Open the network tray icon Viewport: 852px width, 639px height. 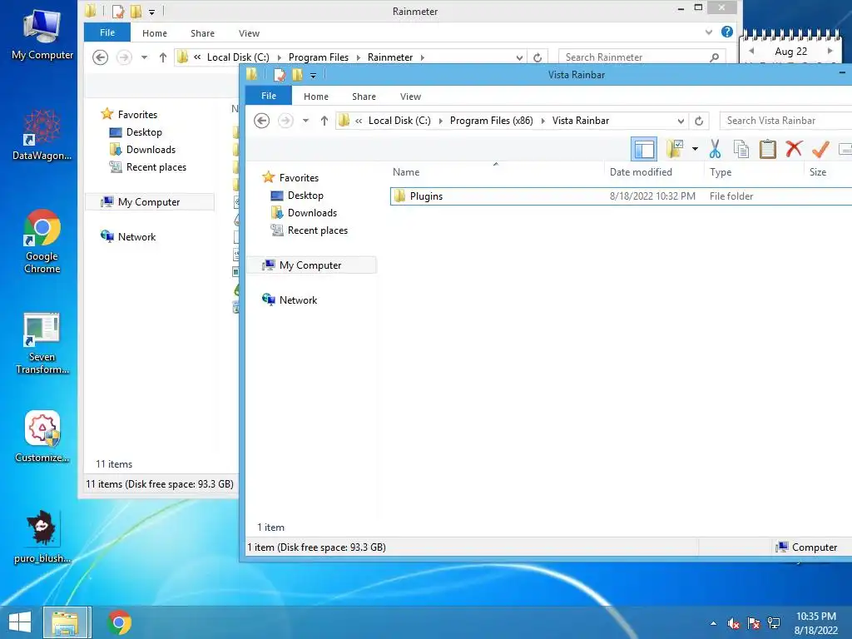(774, 623)
